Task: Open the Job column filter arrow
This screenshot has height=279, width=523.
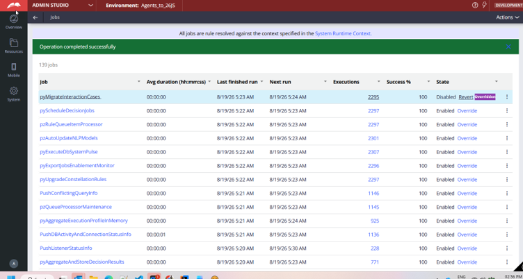Action: tap(139, 82)
